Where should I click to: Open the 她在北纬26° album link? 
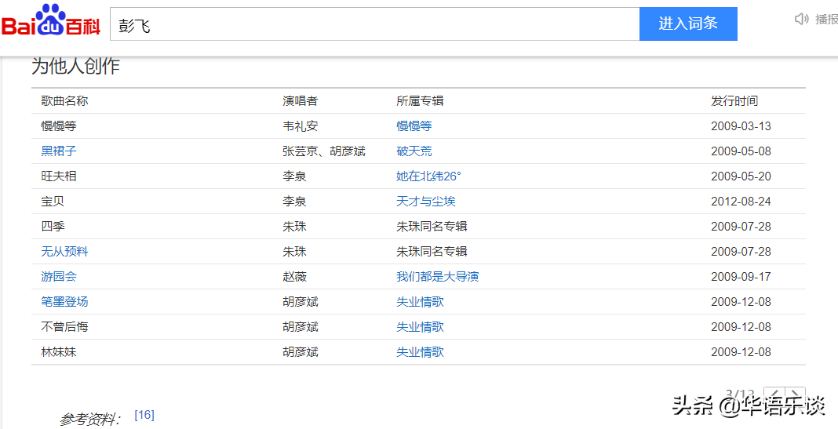[428, 176]
